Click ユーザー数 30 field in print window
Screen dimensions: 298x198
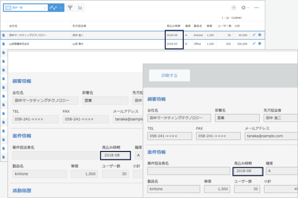(247, 189)
